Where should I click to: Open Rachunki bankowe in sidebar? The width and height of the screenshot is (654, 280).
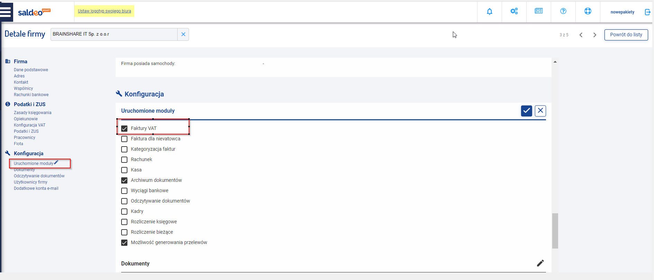31,95
